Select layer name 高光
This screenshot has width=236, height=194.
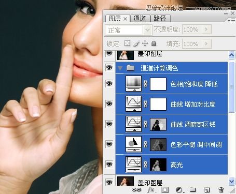point(176,165)
